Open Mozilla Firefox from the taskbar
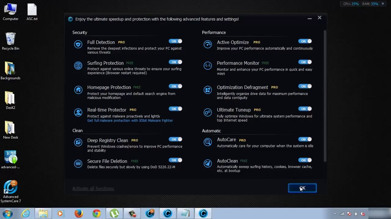Image resolution: width=391 pixels, height=219 pixels. pyautogui.click(x=79, y=214)
